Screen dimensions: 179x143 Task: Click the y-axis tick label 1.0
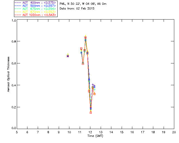(x=14, y=20)
